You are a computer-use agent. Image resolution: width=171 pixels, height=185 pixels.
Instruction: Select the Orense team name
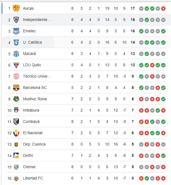tap(29, 167)
